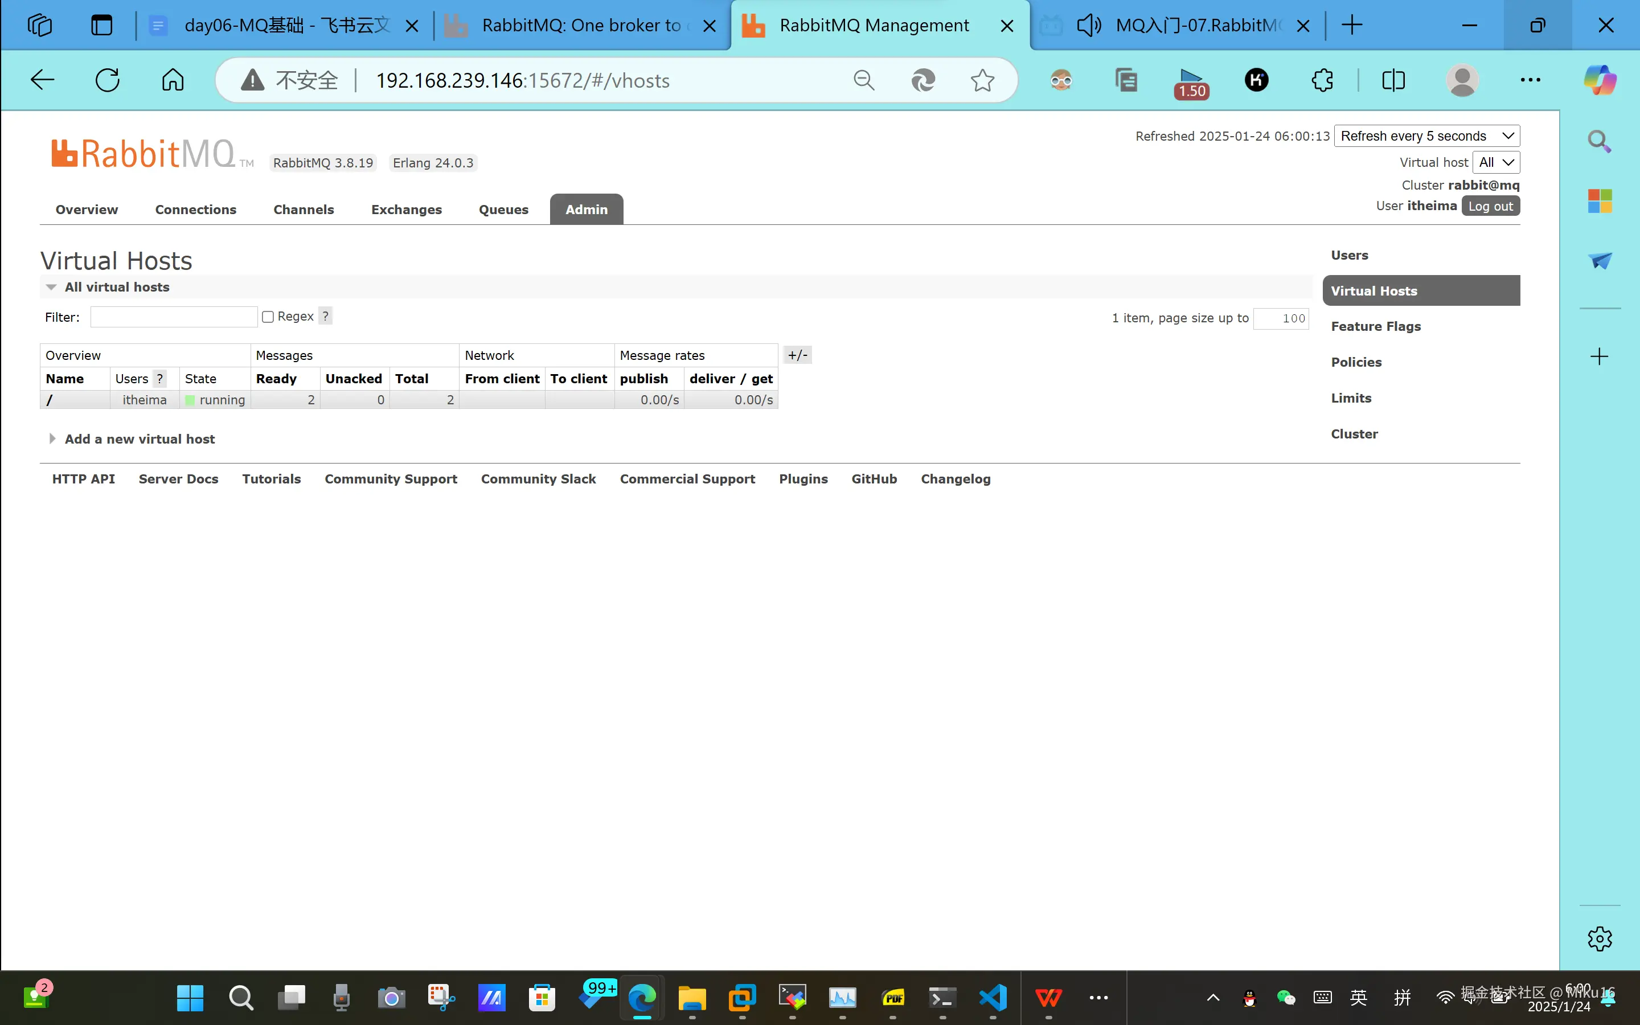Open the Virtual host All dropdown

pyautogui.click(x=1496, y=162)
